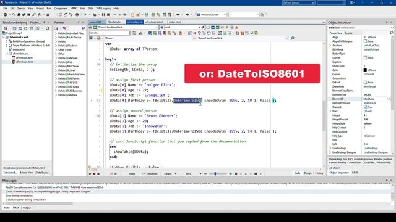
Task: Pin the Palette panel
Action: point(79,22)
